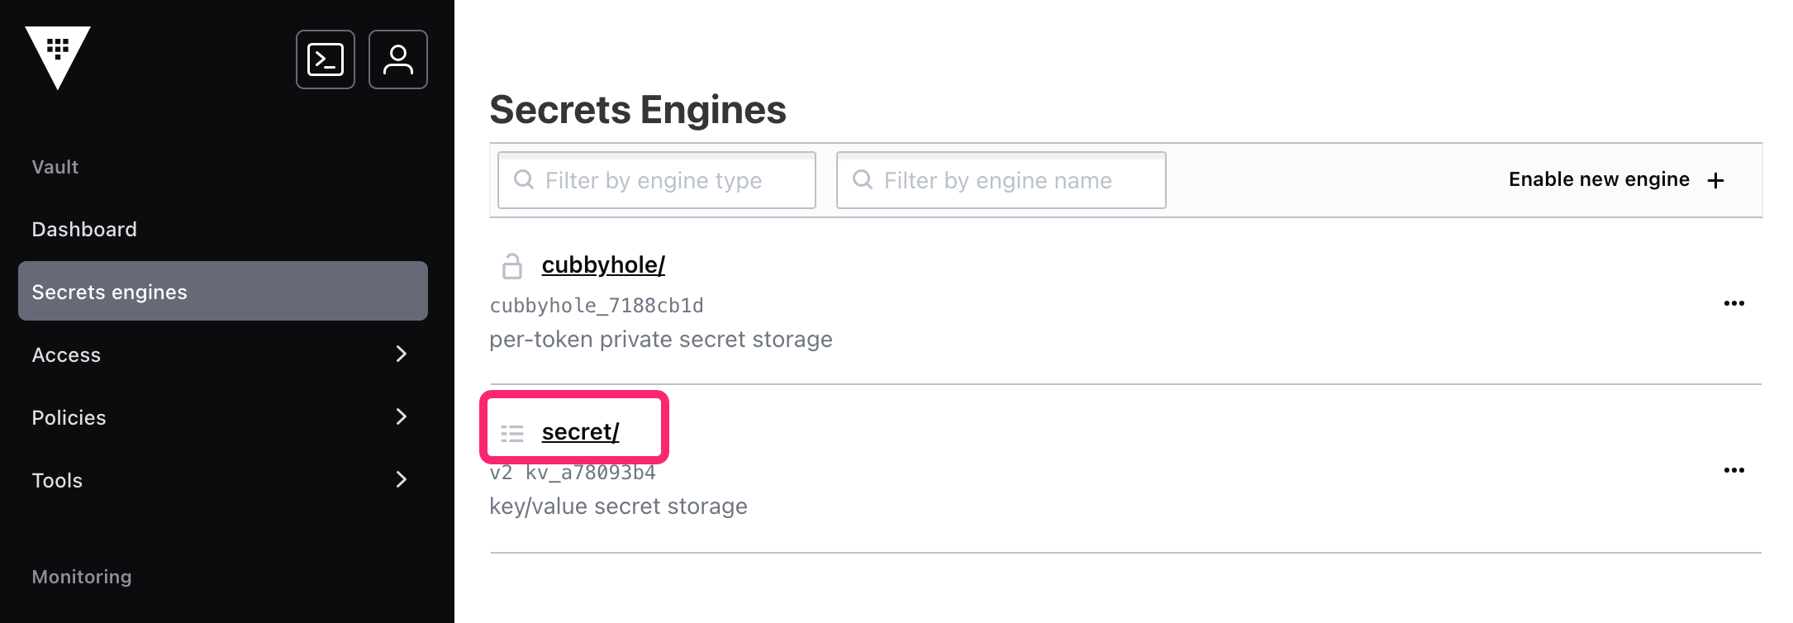This screenshot has width=1793, height=623.
Task: Go to Dashboard in the sidebar
Action: tap(84, 229)
